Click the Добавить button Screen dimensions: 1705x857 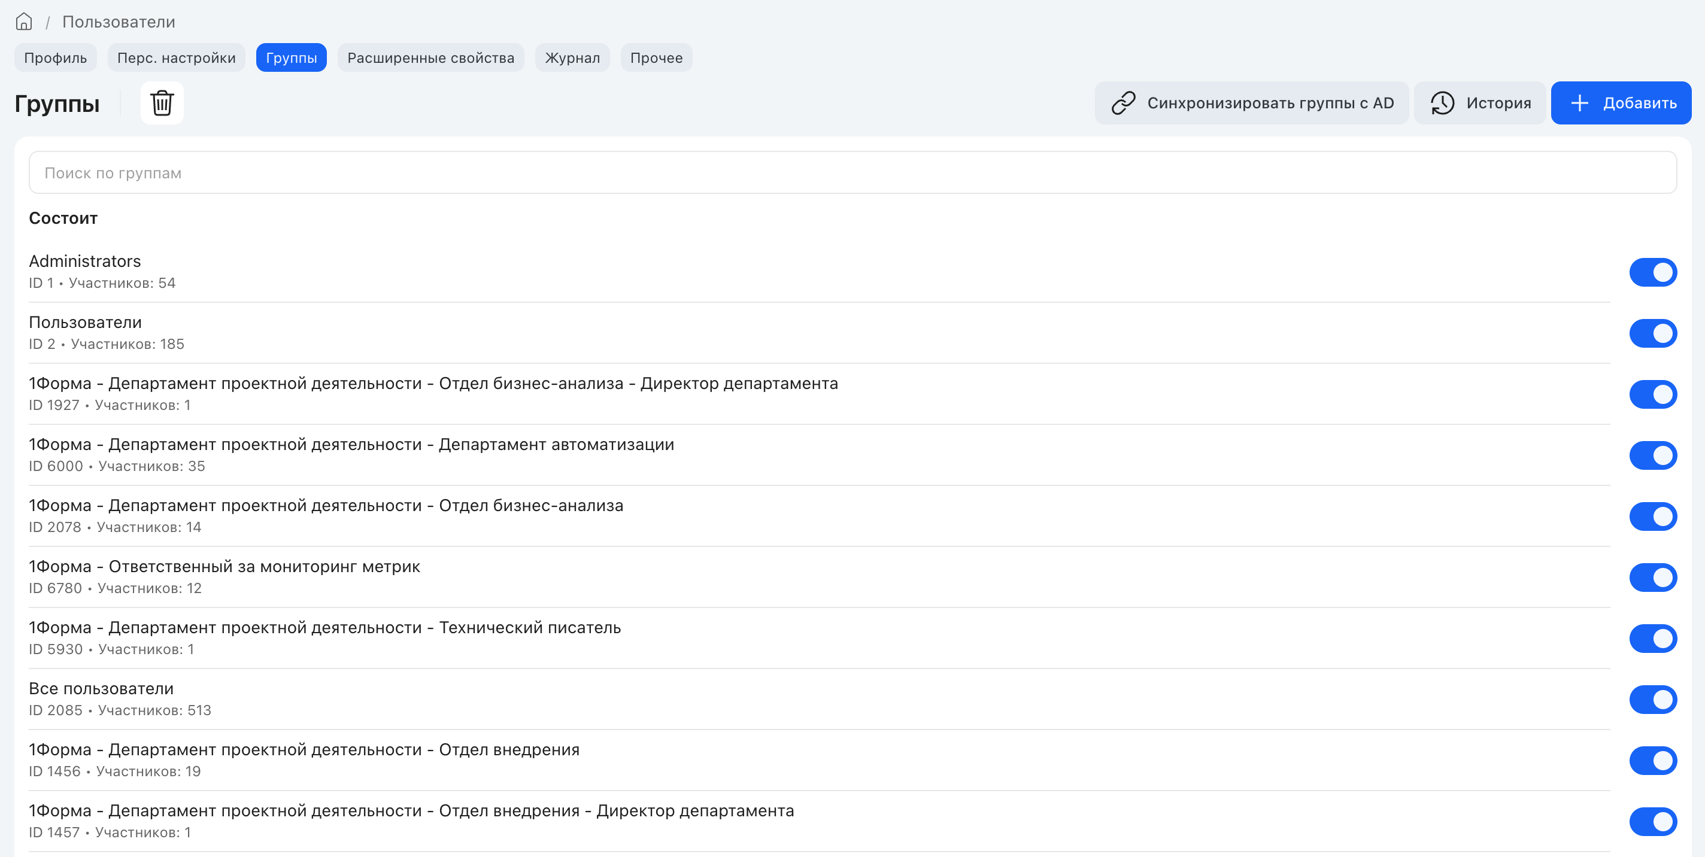[1622, 104]
